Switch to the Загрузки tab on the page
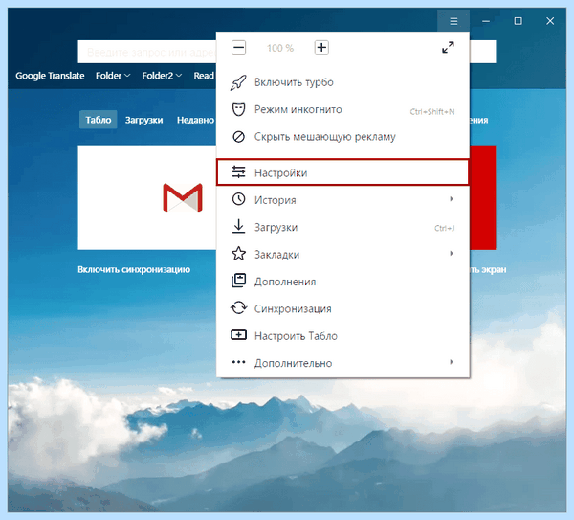 [x=143, y=121]
